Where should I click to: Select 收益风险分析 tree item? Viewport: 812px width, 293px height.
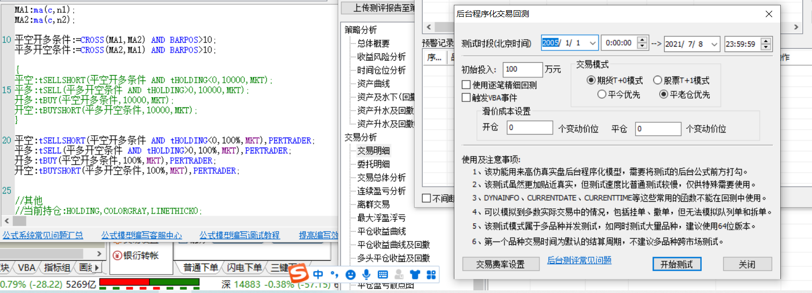(381, 57)
